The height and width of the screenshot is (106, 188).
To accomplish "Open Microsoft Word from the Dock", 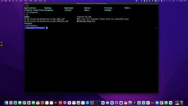I will pyautogui.click(x=121, y=103).
